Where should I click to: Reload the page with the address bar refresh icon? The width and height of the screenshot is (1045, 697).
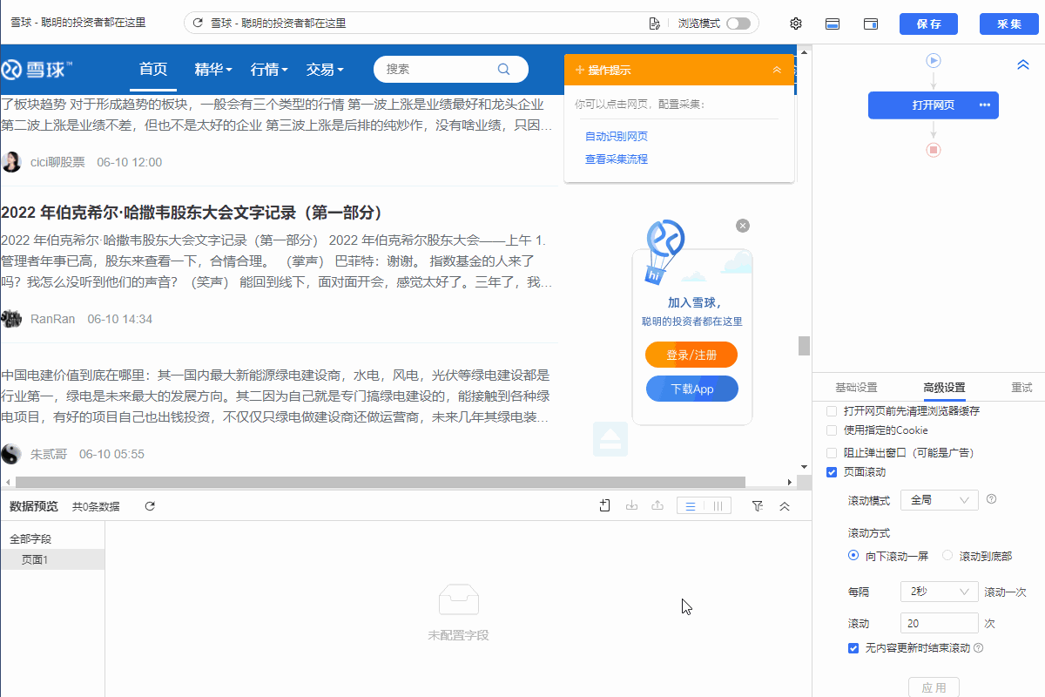tap(198, 24)
